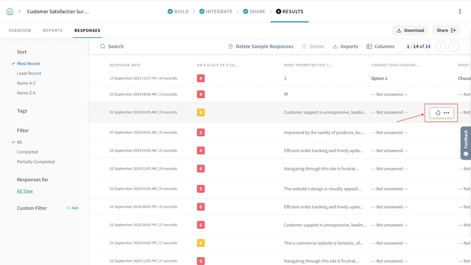Open the Feedback side tab
Viewport: 471px width, 265px height.
[x=466, y=143]
